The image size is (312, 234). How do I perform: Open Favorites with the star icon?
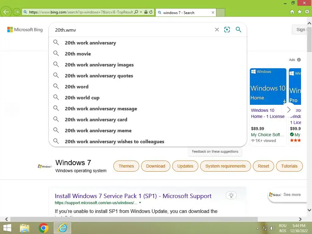click(300, 12)
